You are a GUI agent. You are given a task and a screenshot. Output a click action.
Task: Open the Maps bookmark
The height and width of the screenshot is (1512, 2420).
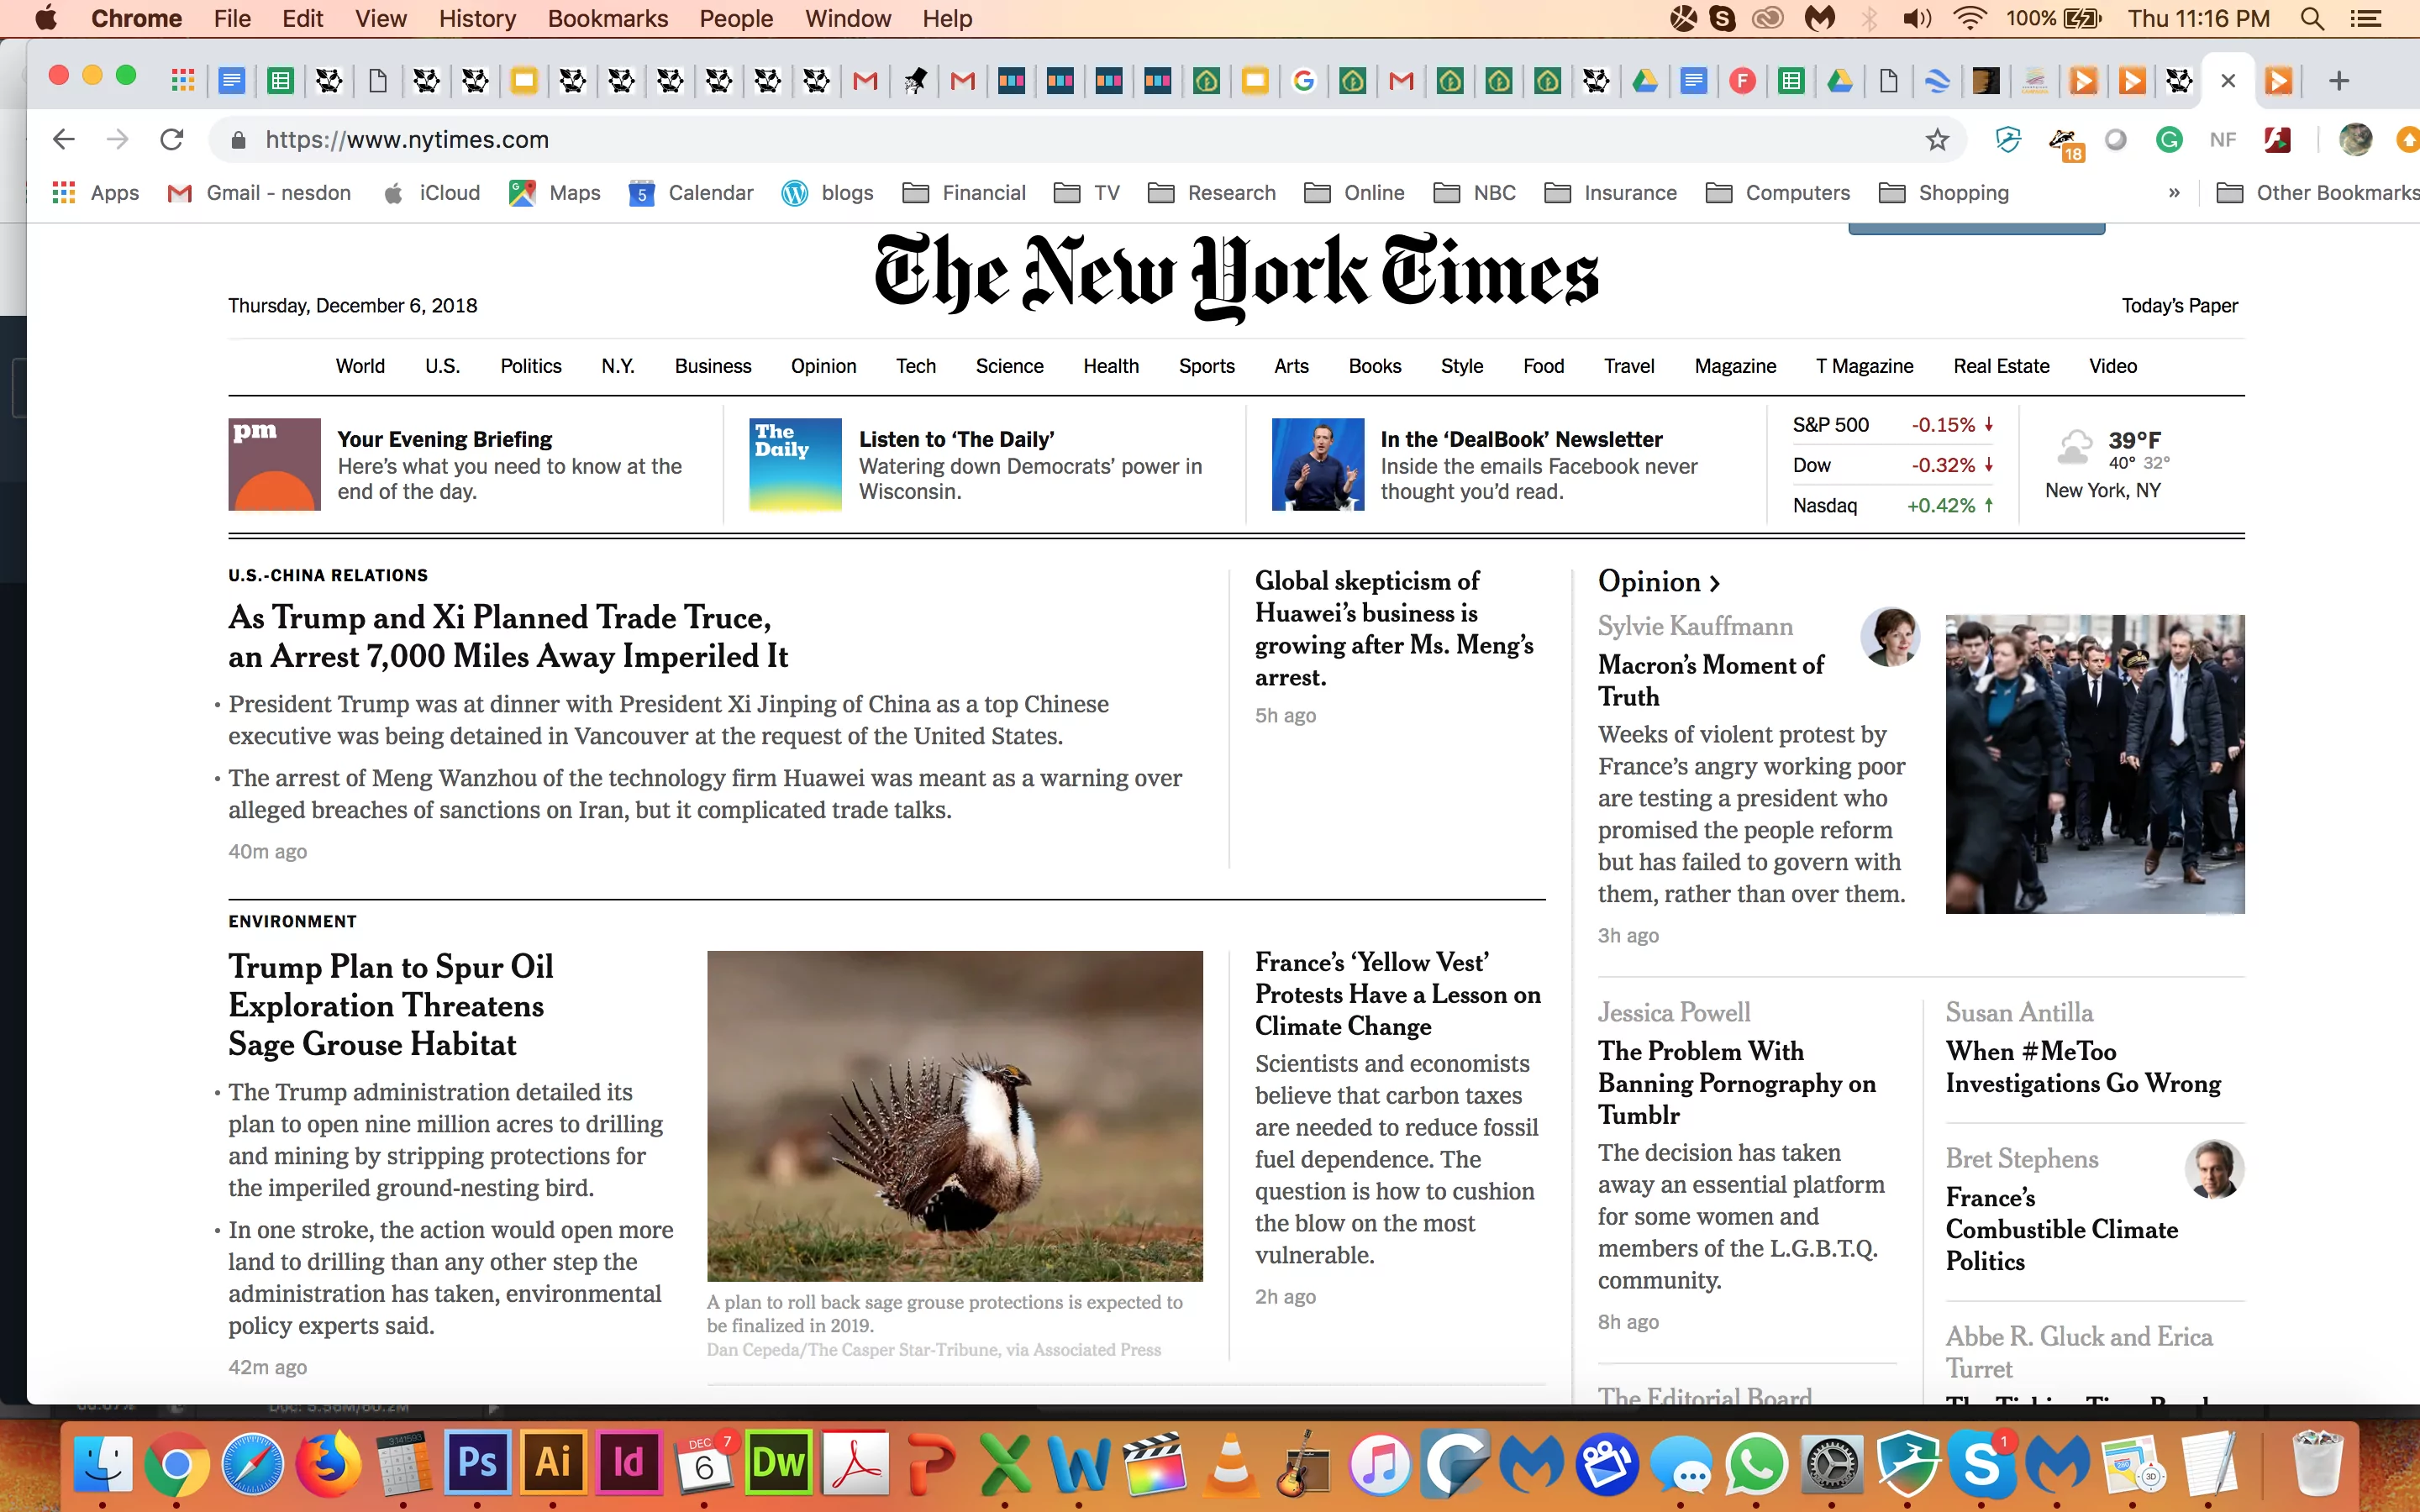tap(555, 193)
